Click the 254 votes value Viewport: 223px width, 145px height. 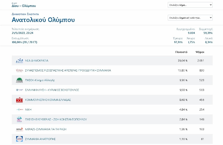pos(202,109)
